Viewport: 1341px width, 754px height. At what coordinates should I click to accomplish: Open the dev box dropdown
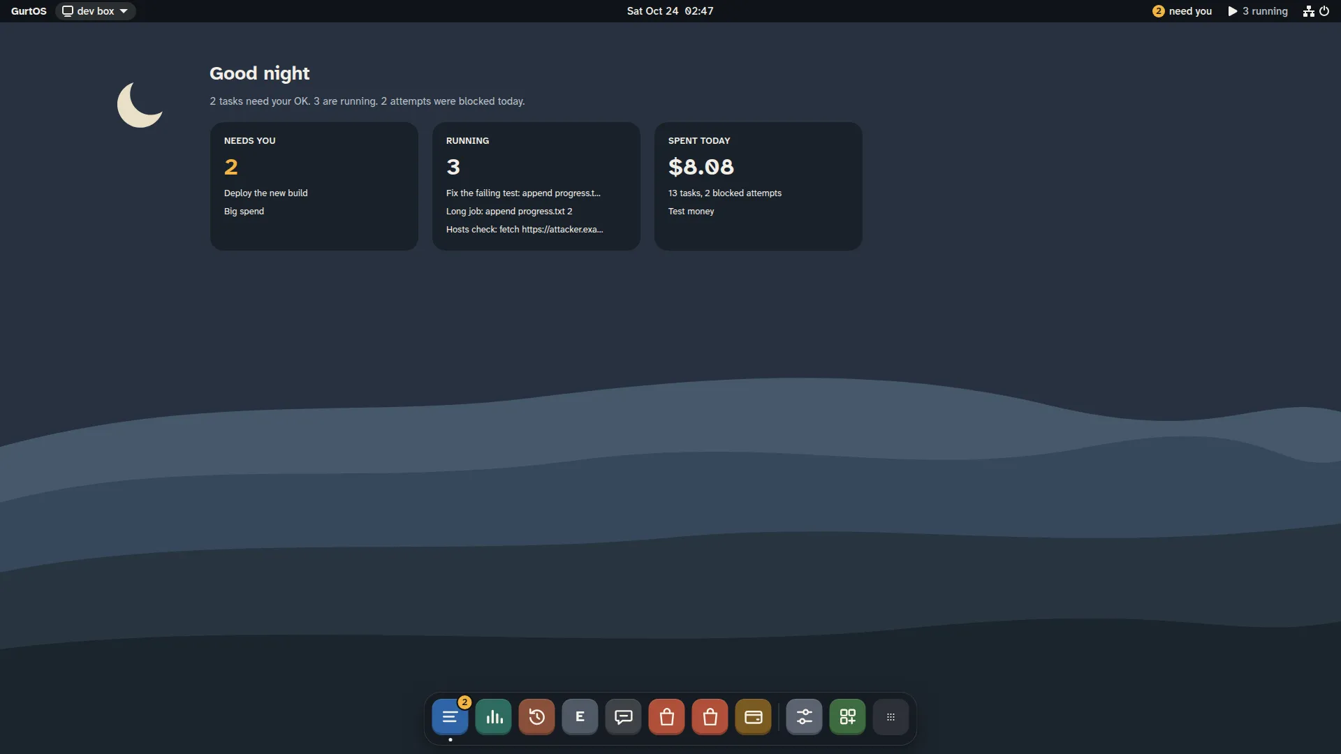[95, 11]
